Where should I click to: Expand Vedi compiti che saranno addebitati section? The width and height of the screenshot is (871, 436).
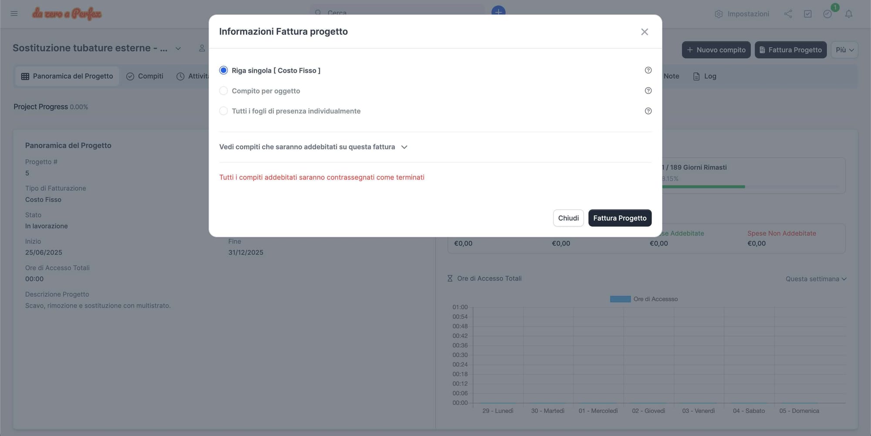coord(313,147)
